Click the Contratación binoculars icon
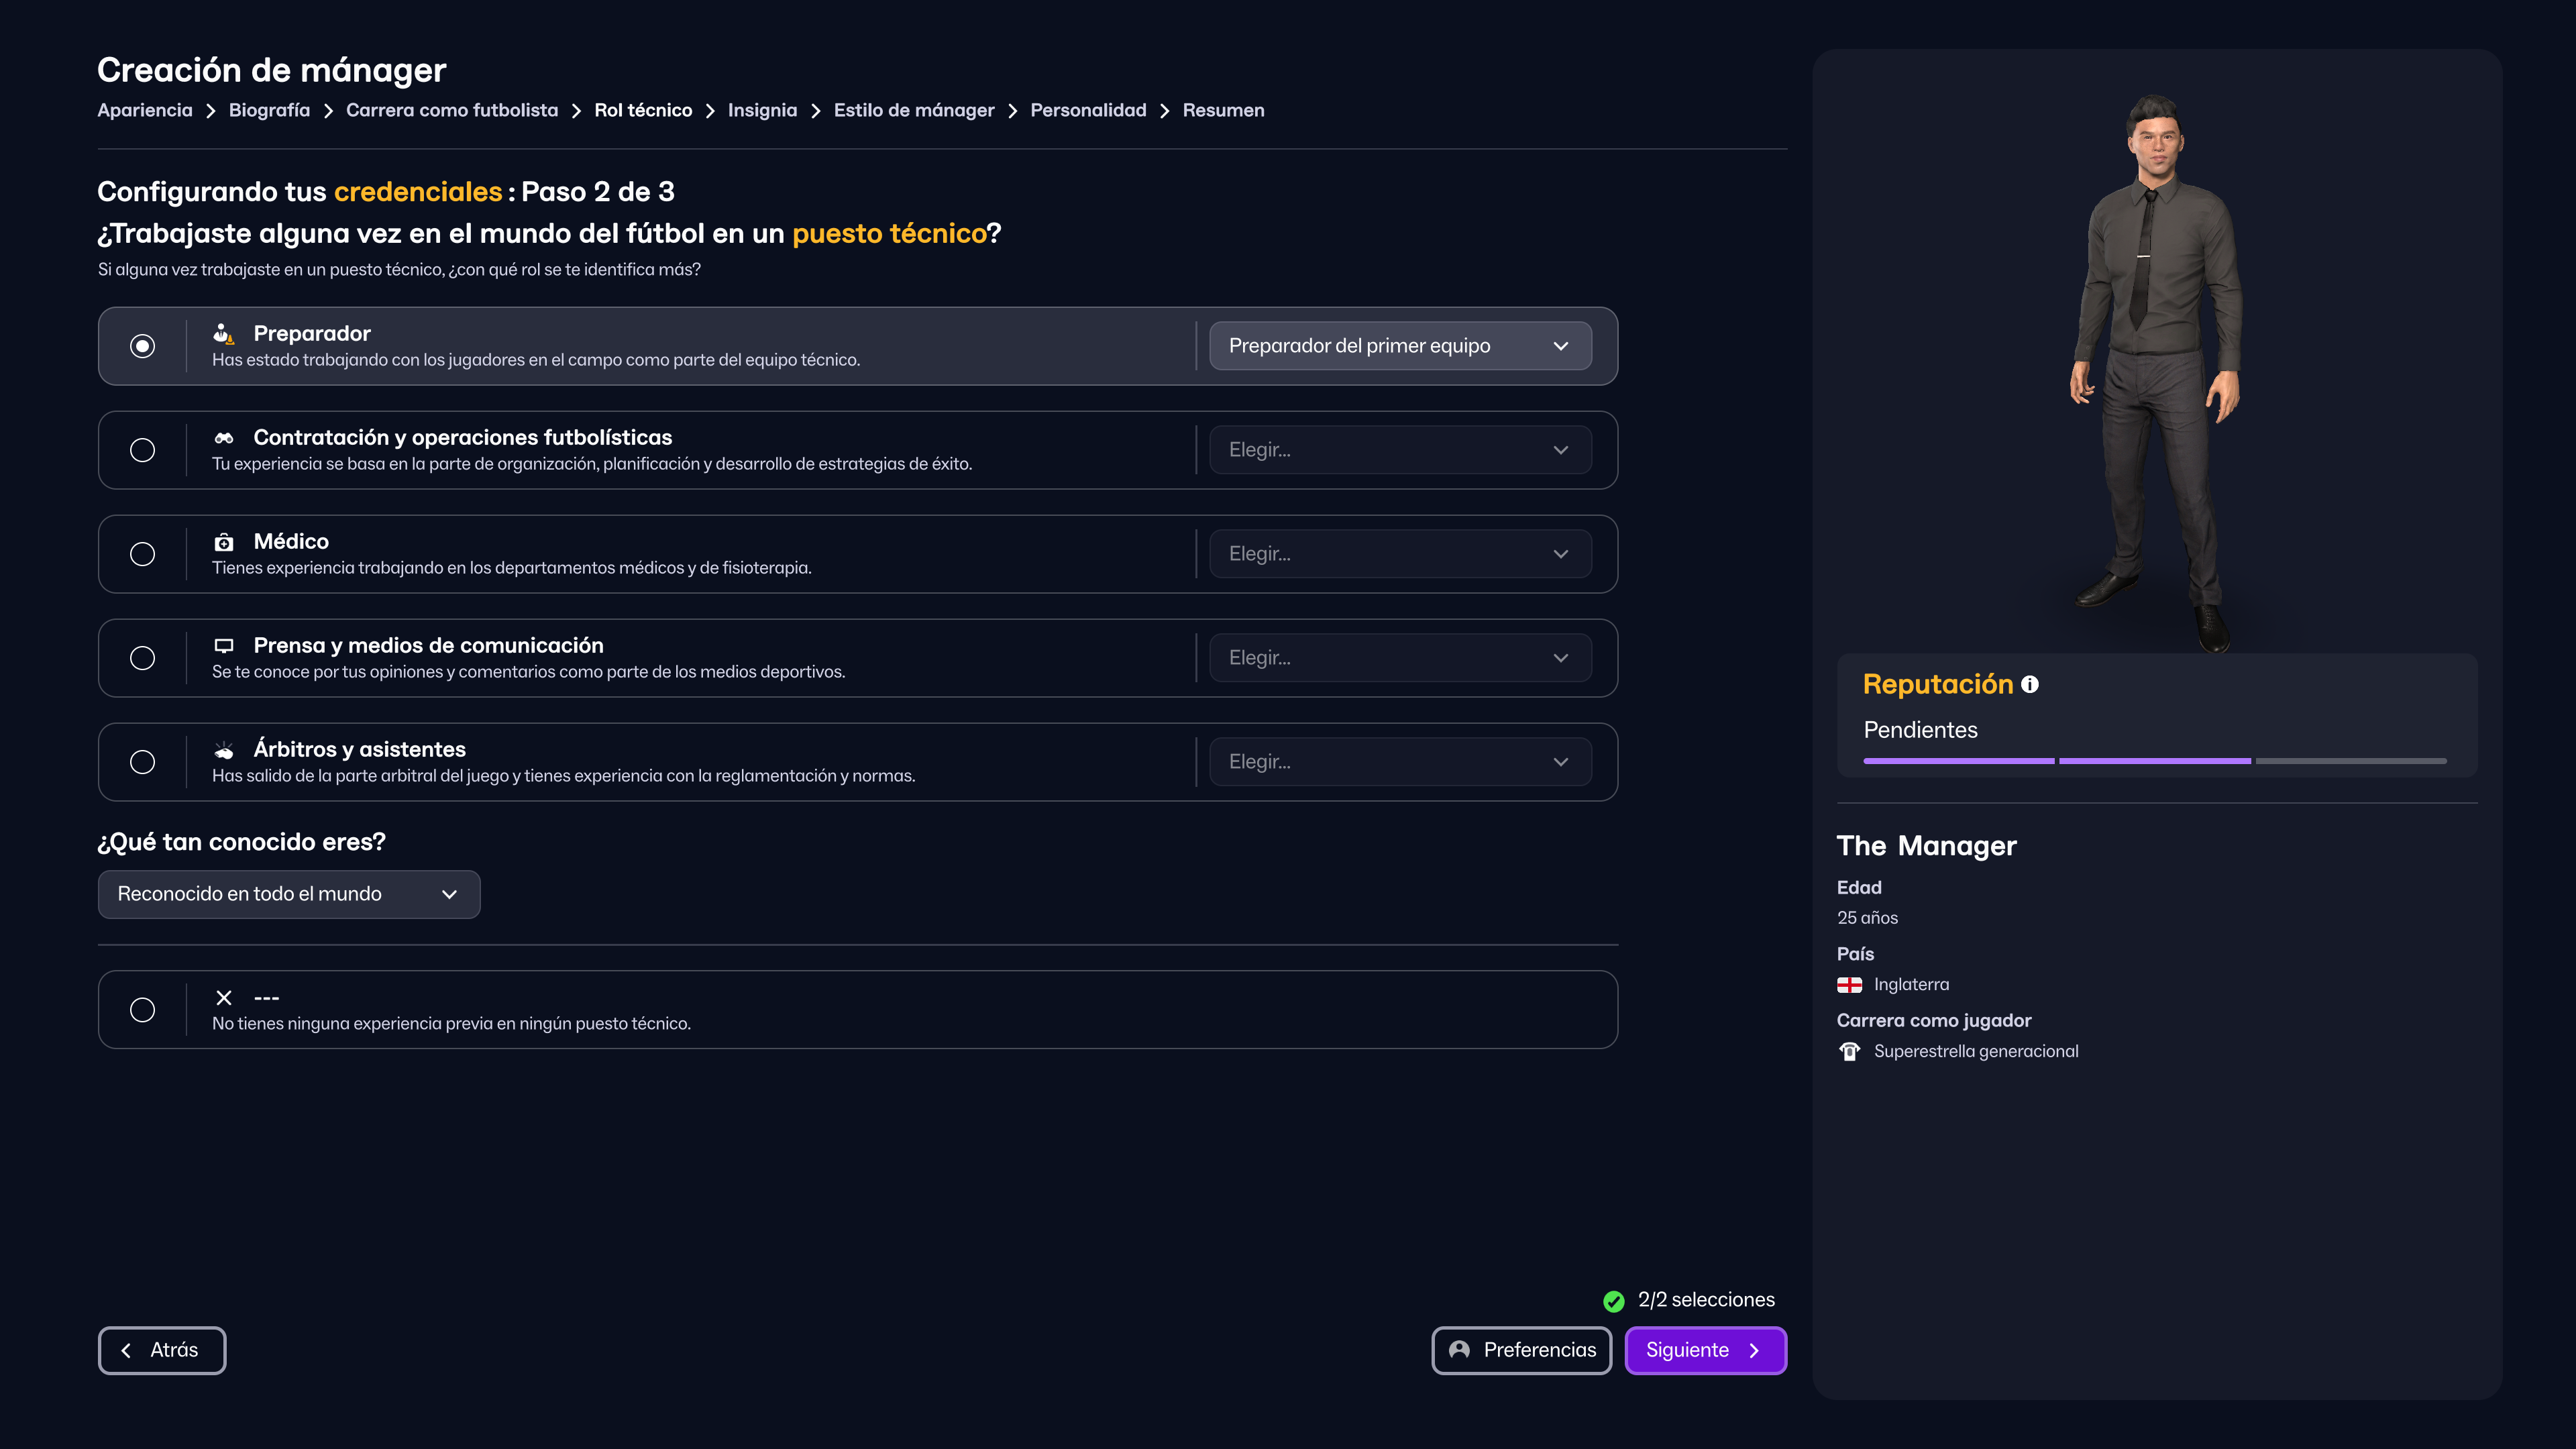 click(223, 438)
